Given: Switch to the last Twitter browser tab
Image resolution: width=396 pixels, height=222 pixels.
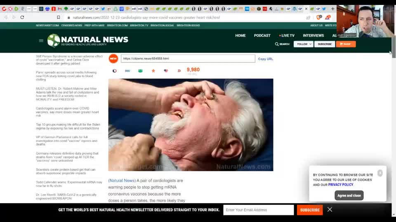Looking at the screenshot, I should click(324, 9).
